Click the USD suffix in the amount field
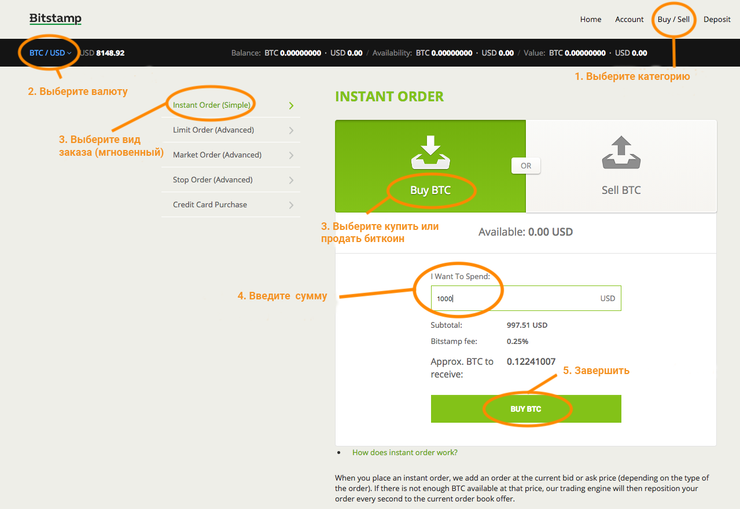The image size is (740, 509). coord(608,298)
